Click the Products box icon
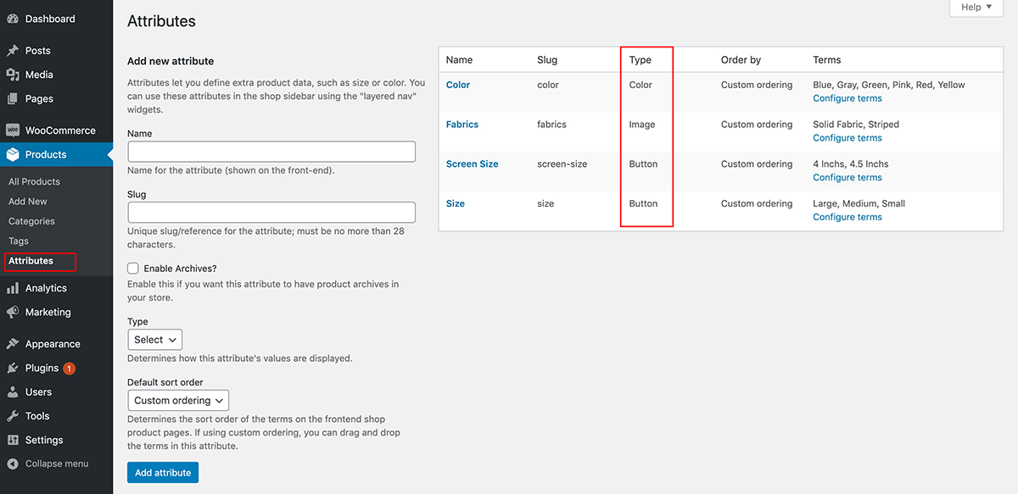The height and width of the screenshot is (494, 1018). (x=13, y=154)
